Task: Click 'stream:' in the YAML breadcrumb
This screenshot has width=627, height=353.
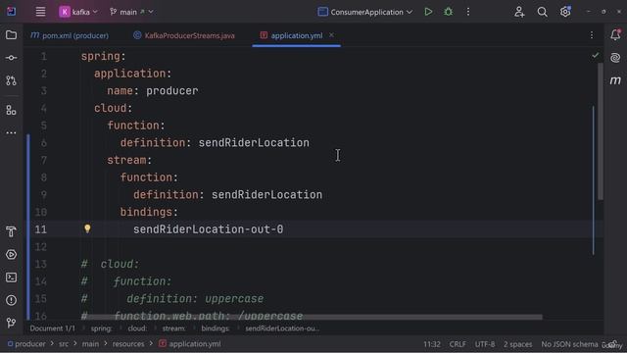Action: (x=173, y=328)
